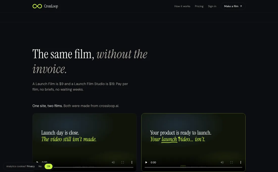
Task: Open the Sign in link
Action: [x=212, y=6]
